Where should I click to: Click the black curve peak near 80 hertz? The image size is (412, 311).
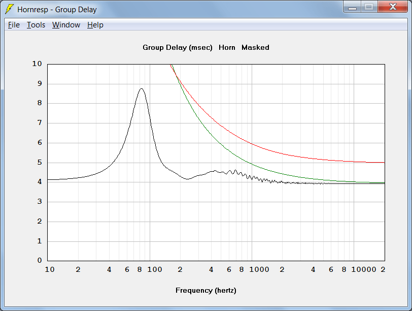click(142, 89)
